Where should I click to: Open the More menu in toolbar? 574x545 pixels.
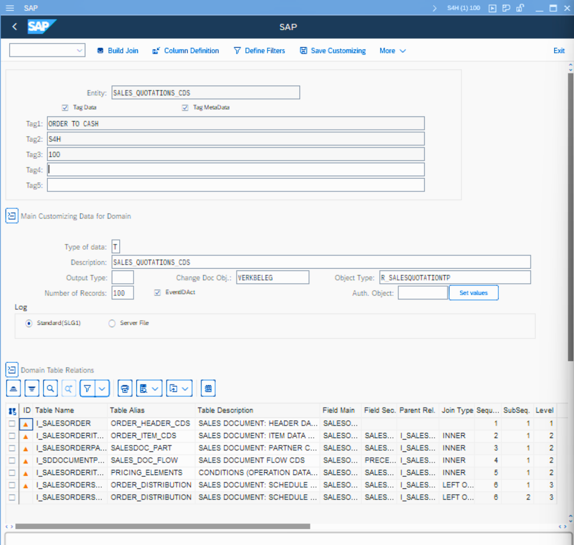[392, 51]
